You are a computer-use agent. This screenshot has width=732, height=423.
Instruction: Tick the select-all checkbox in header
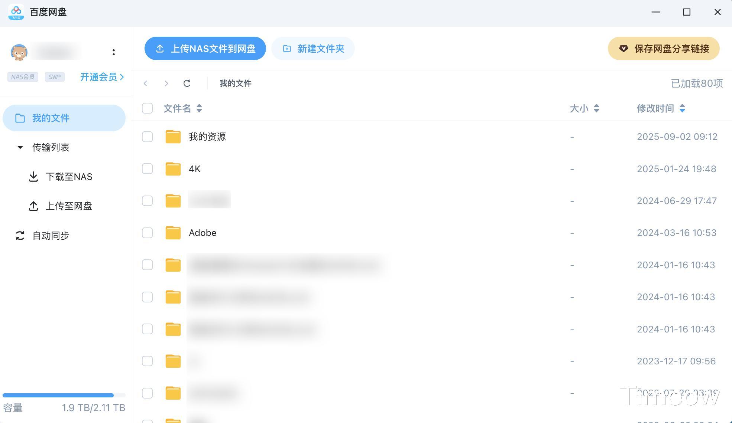147,108
